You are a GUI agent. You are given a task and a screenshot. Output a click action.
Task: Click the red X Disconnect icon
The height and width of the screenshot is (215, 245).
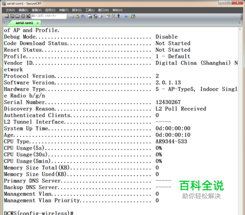tap(28, 16)
